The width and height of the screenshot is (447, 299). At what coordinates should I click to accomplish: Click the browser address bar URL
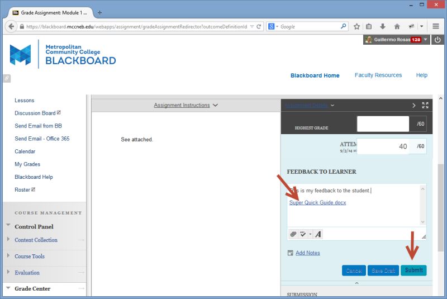tap(137, 26)
